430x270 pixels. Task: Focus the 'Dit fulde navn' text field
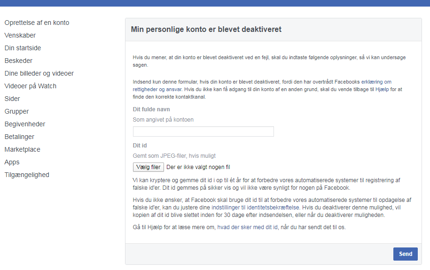pos(203,131)
